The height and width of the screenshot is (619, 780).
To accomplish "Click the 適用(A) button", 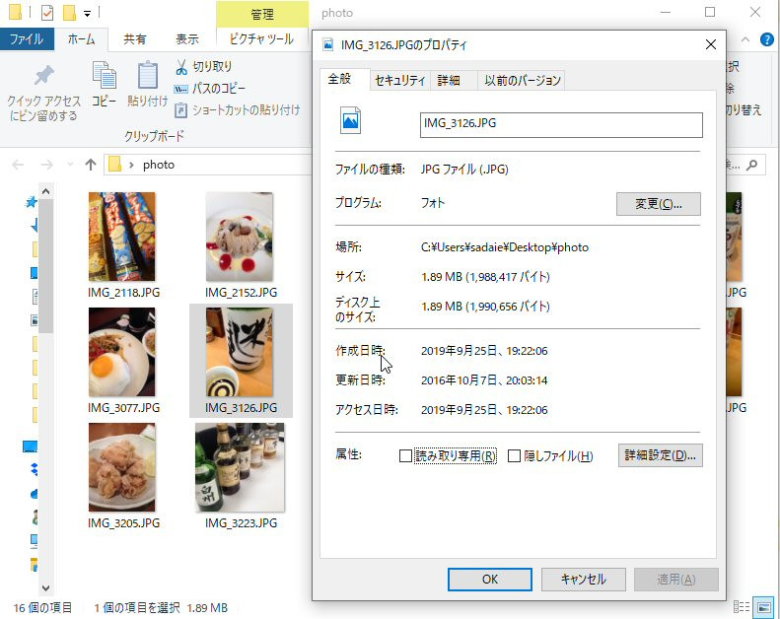I will pyautogui.click(x=676, y=580).
